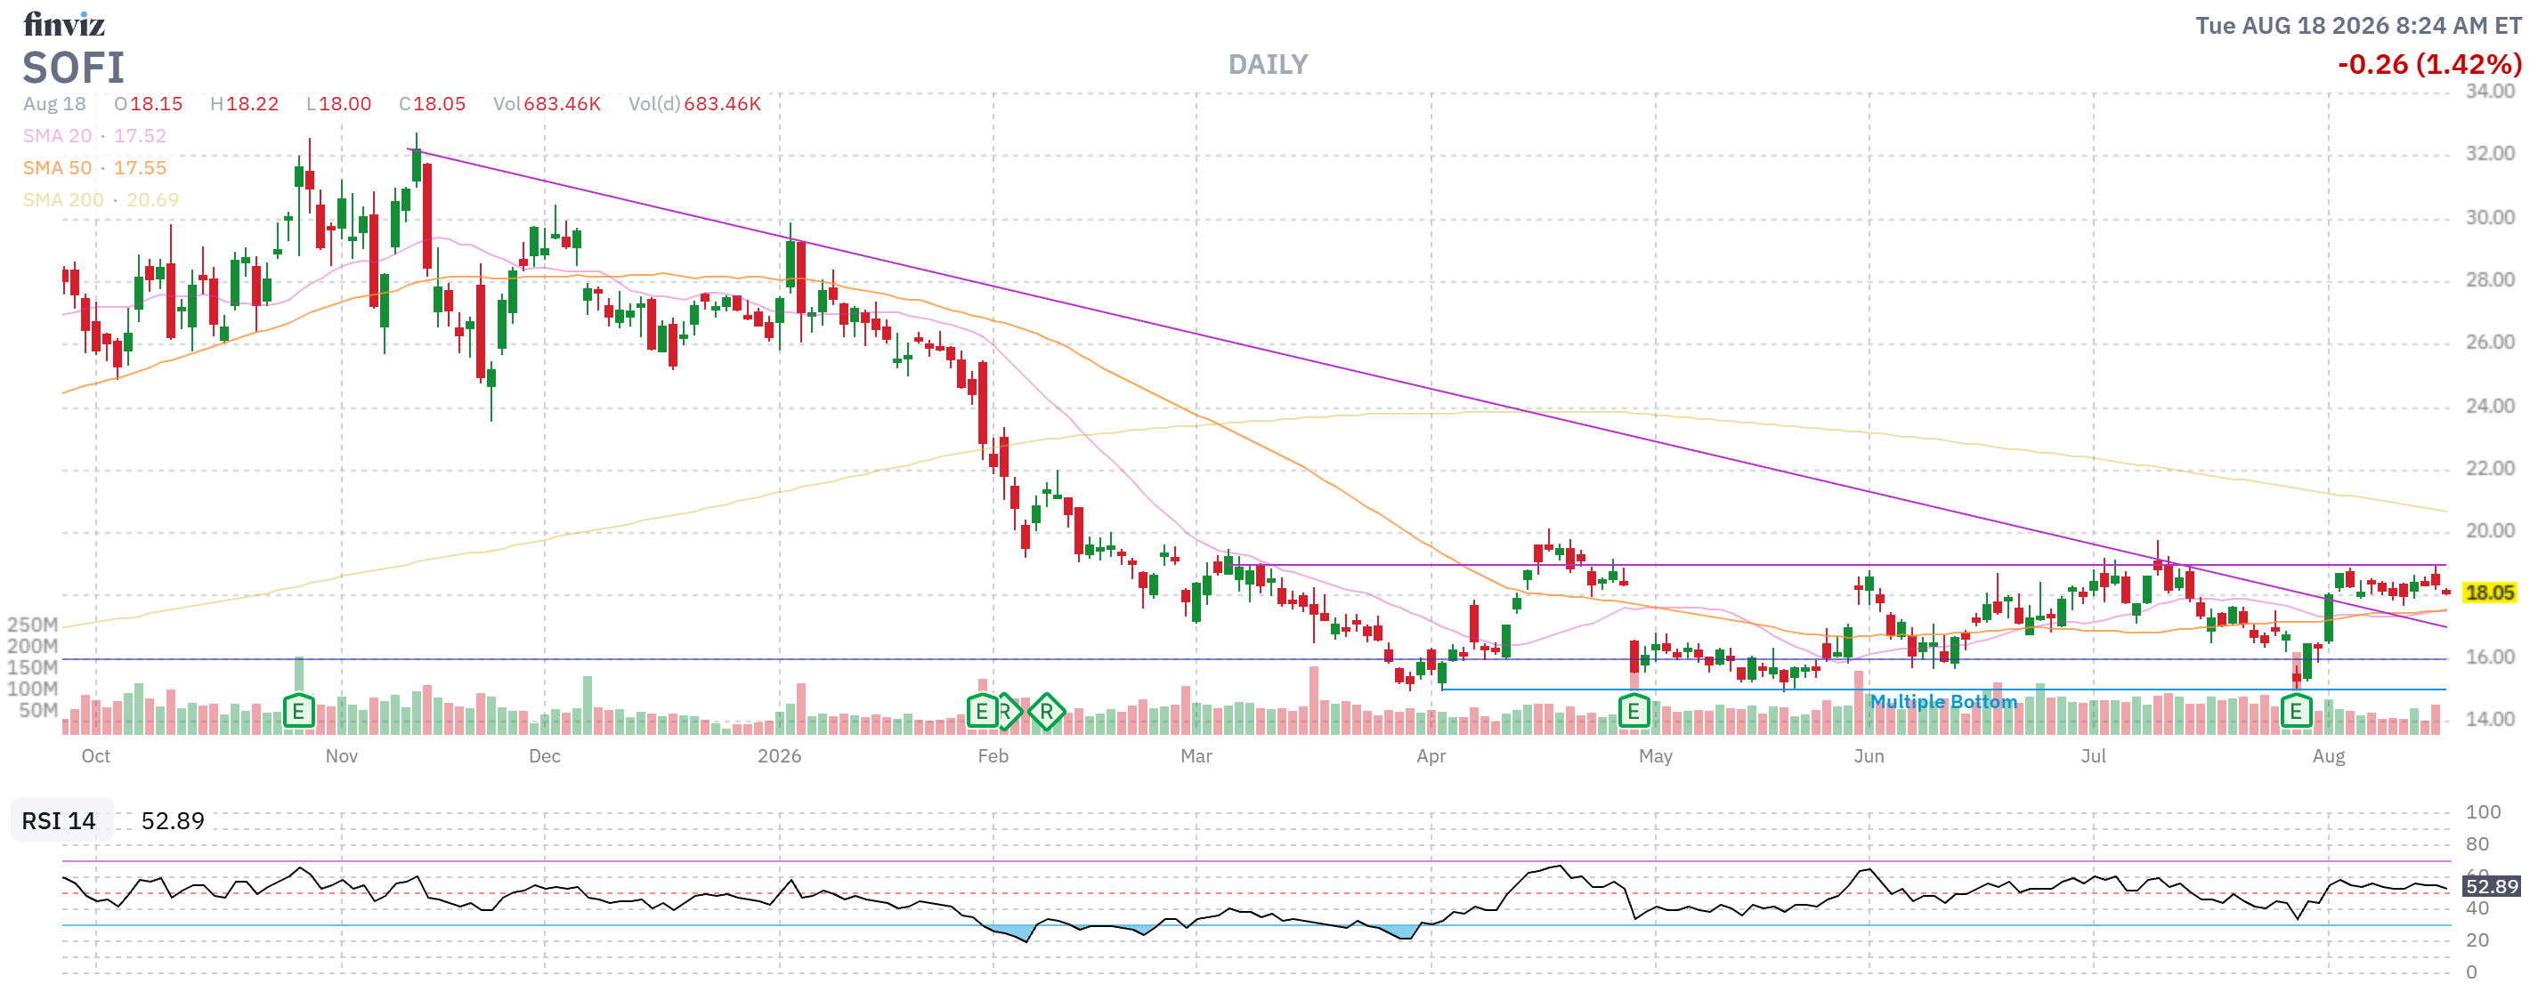The image size is (2546, 1000).
Task: Click the Jul label on the time axis
Action: (2094, 756)
